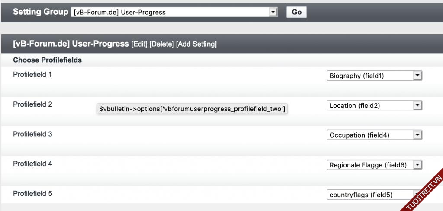Click the [Edit] link in header
443x211 pixels.
point(139,44)
